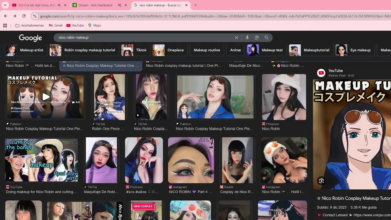Image resolution: width=391 pixels, height=220 pixels.
Task: Open TikTok Nico Robin Cospla... video thumbnail
Action: click(151, 97)
